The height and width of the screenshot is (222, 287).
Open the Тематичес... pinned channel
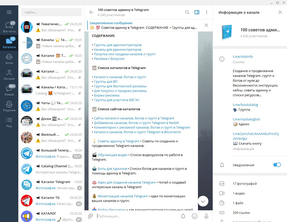(51, 27)
